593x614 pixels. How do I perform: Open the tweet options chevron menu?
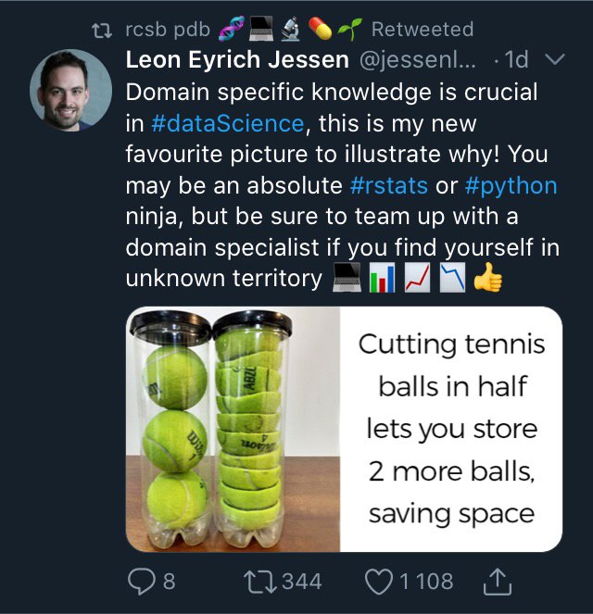coord(556,59)
